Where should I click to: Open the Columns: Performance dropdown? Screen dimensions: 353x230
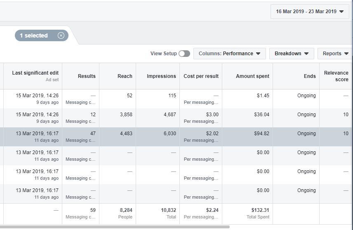[x=229, y=54]
